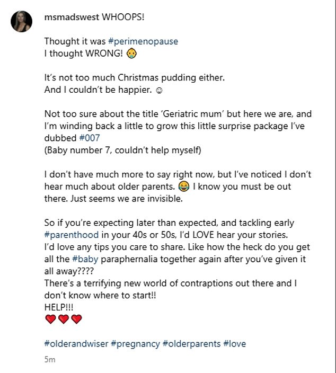The width and height of the screenshot is (336, 373).
Task: Open the #baby hashtag
Action: [85, 259]
